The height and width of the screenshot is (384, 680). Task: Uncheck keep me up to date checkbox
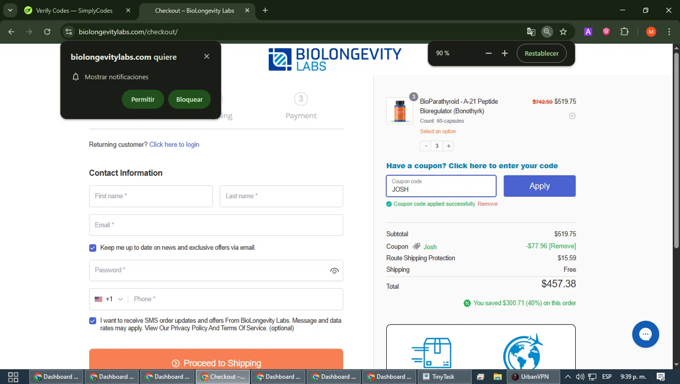[x=92, y=248]
